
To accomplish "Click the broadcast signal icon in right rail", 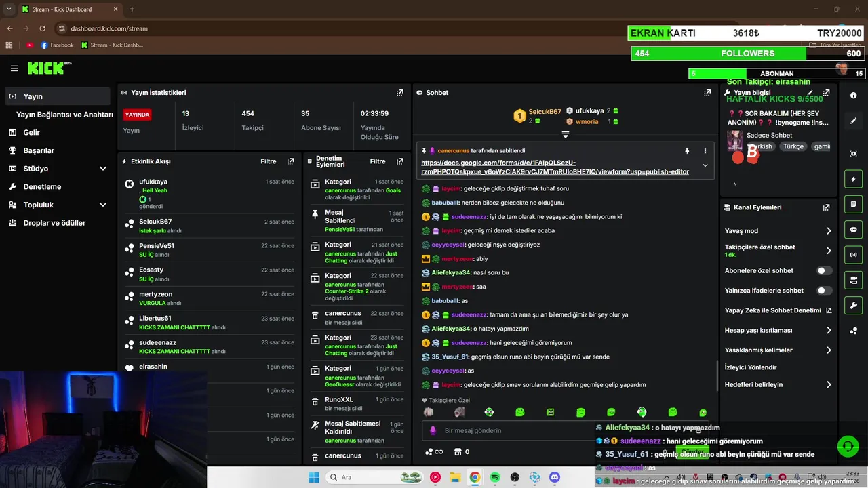I will tap(853, 255).
